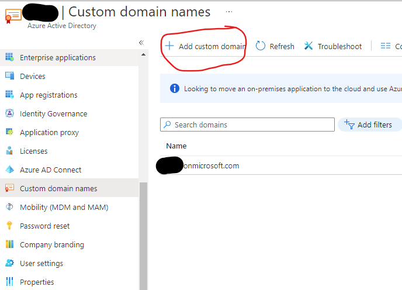Click Add custom domain button label

click(212, 46)
